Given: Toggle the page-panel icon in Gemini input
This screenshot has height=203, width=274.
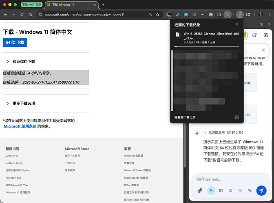Looking at the screenshot, I should point(221,190).
